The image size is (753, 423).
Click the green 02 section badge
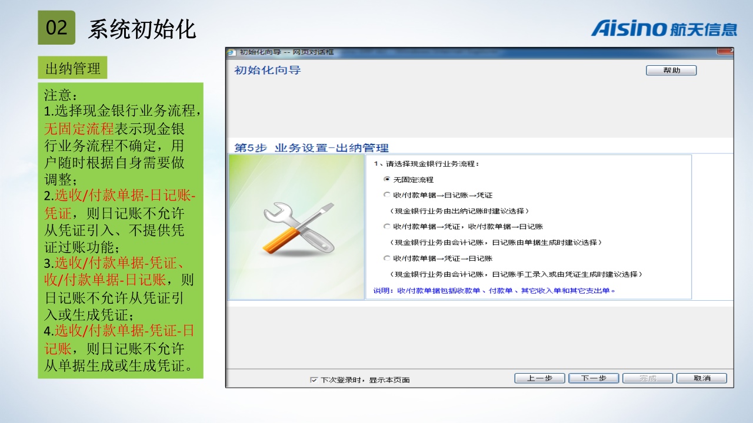click(x=56, y=28)
